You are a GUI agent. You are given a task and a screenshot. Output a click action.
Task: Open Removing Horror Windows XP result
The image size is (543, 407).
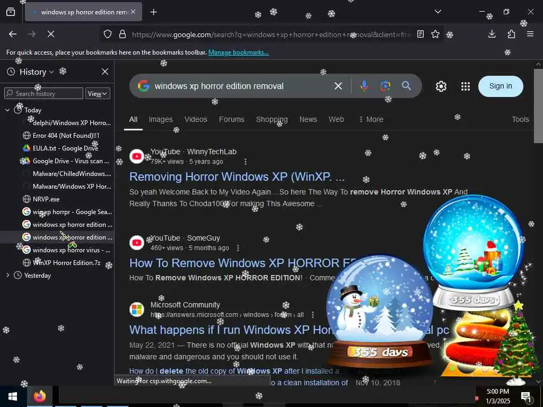coord(237,176)
